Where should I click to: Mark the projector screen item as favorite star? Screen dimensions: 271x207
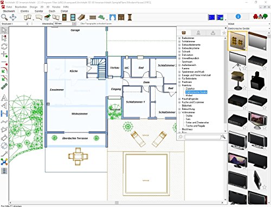[x=244, y=68]
